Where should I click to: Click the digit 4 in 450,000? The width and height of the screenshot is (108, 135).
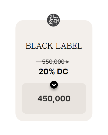tap(40, 99)
